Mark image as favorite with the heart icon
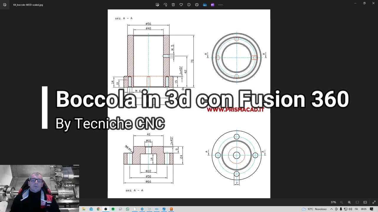378x212 pixels. click(181, 5)
